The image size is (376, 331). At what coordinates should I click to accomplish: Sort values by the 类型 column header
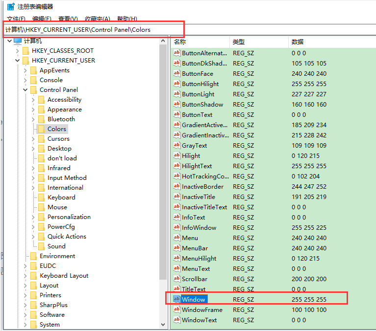(x=259, y=42)
